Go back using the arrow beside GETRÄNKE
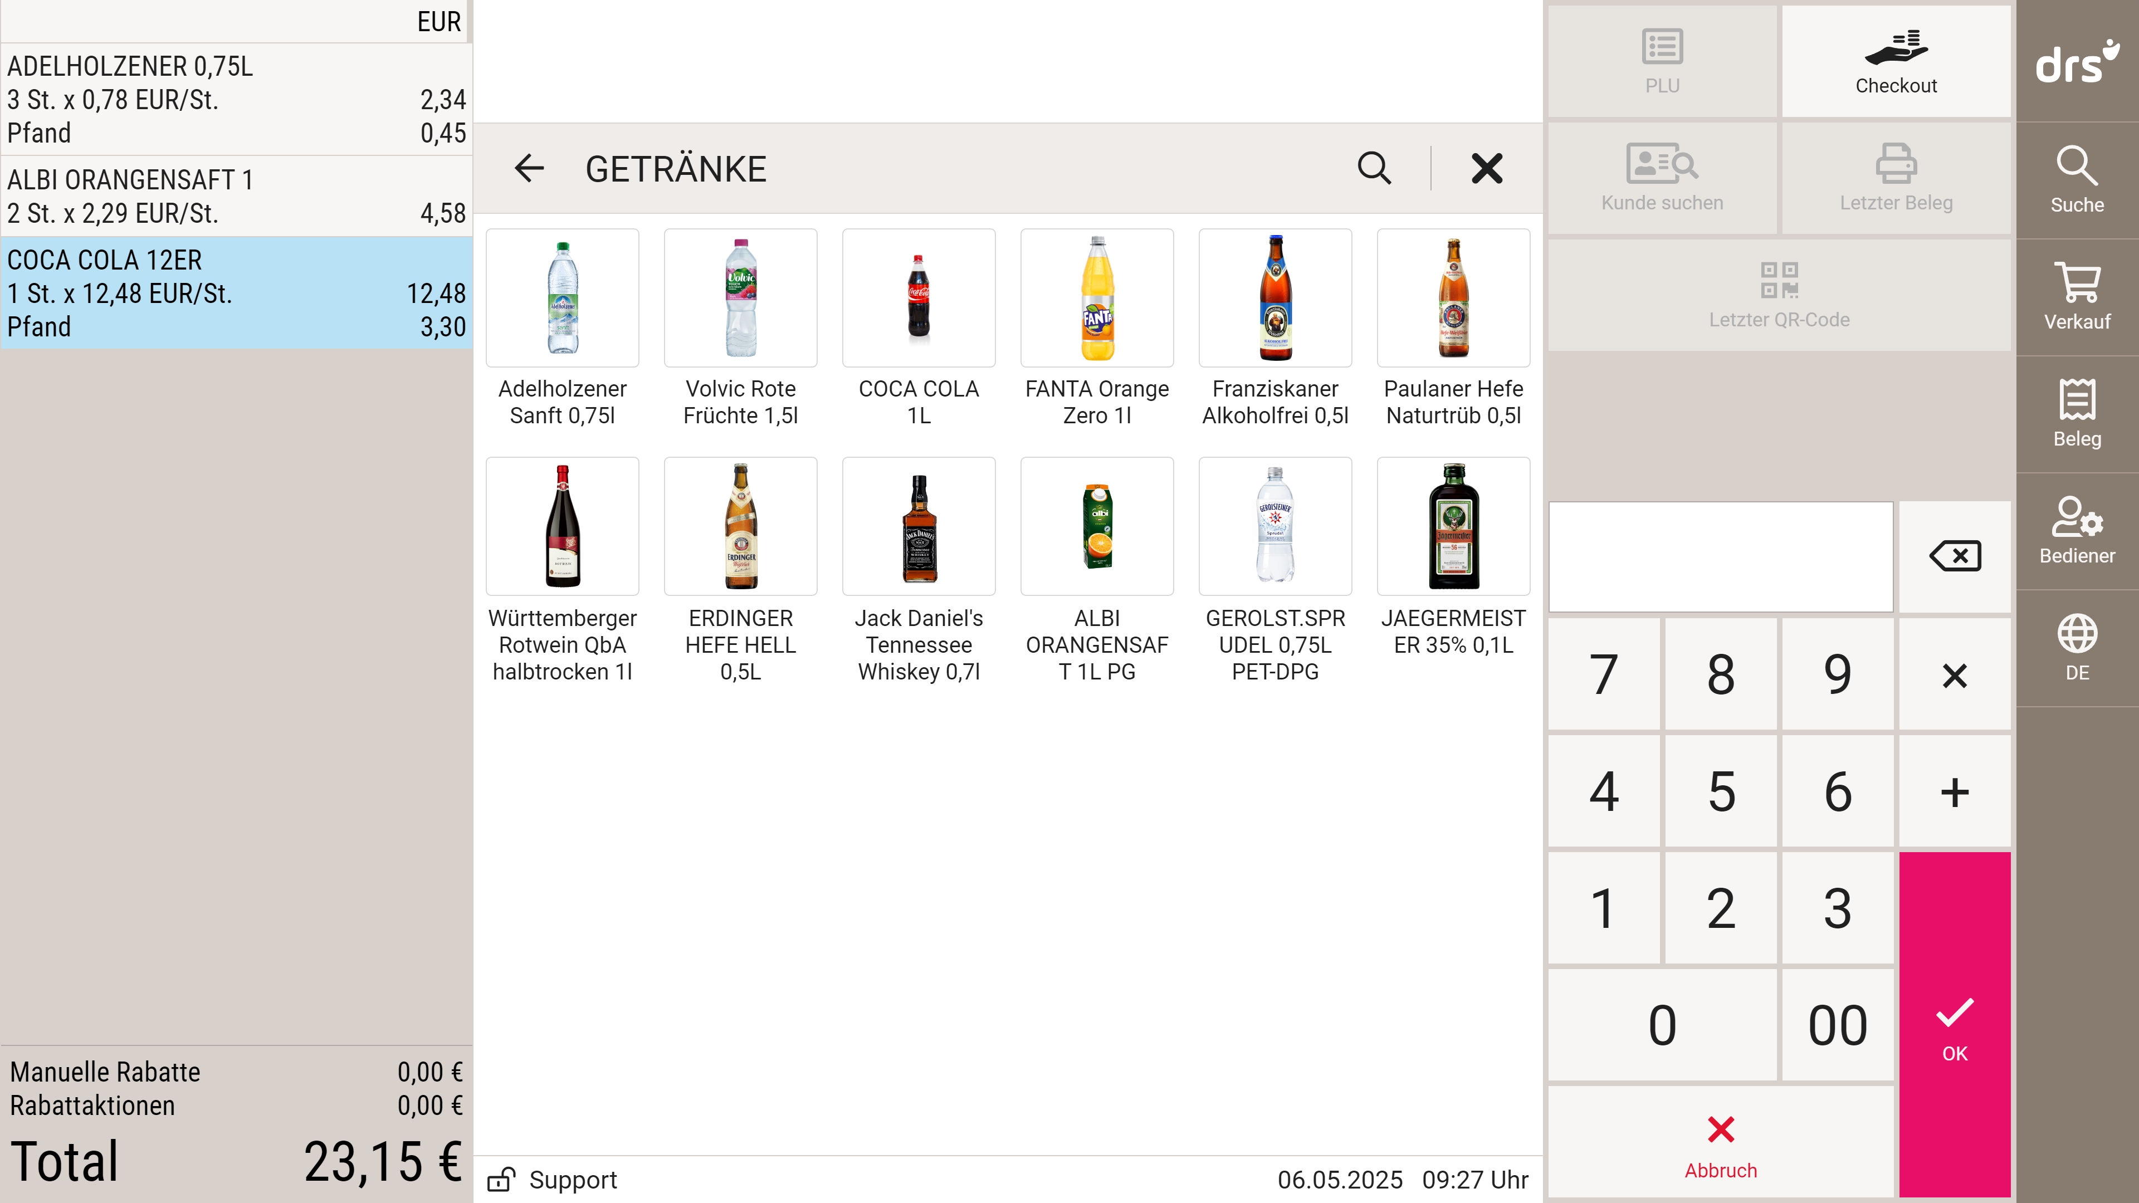2139x1203 pixels. (529, 169)
